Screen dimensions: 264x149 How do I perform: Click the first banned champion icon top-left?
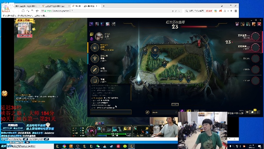[91, 24]
